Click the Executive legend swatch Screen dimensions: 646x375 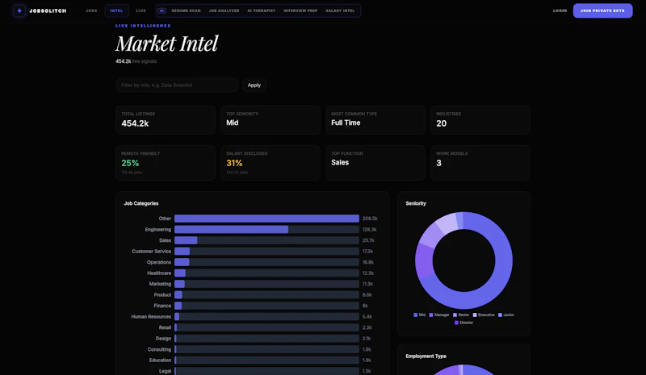pyautogui.click(x=475, y=315)
